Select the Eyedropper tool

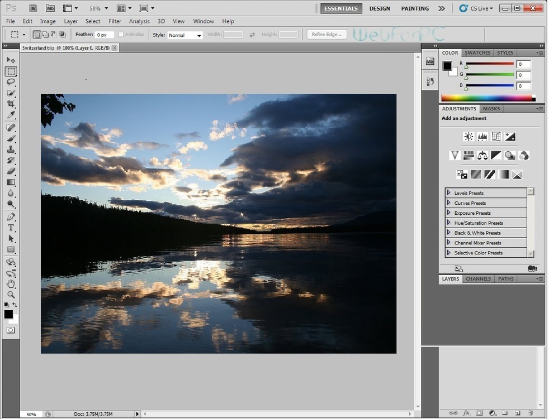click(11, 115)
